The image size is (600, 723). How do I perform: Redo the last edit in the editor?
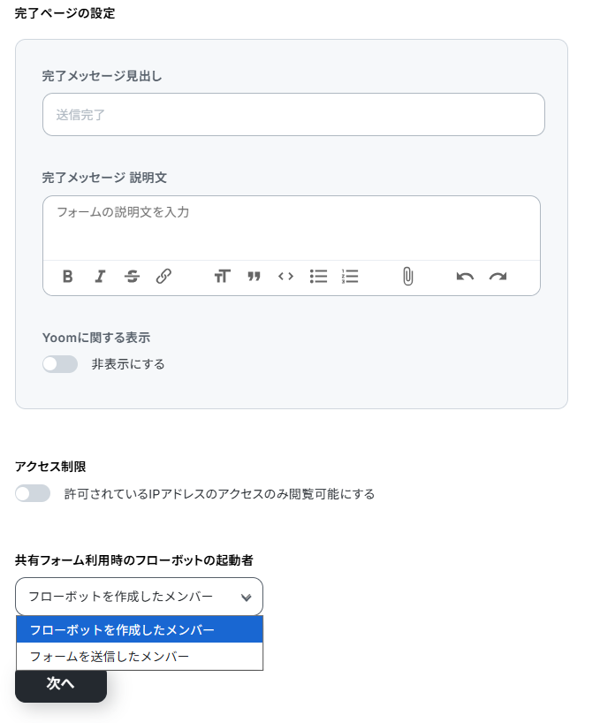[x=497, y=277]
